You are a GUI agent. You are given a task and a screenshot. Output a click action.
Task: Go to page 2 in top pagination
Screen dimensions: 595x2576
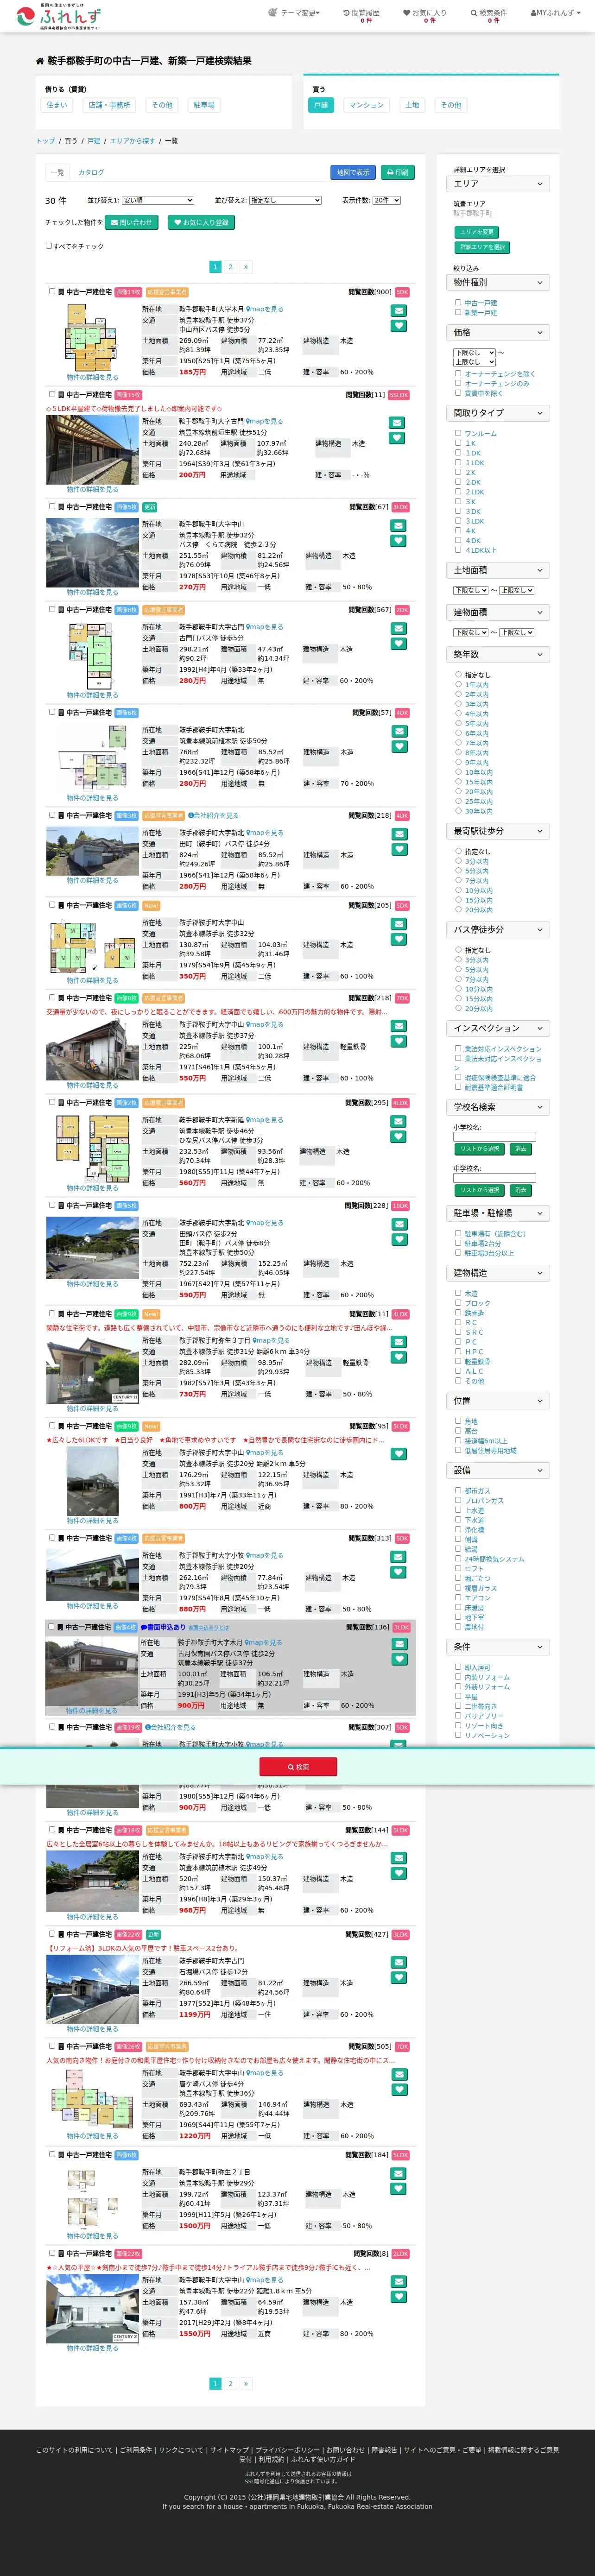(x=230, y=267)
